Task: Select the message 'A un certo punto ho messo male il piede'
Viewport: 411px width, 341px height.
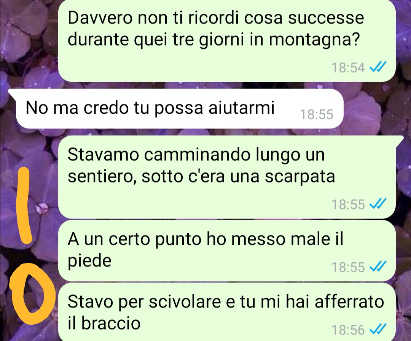Action: (x=227, y=251)
